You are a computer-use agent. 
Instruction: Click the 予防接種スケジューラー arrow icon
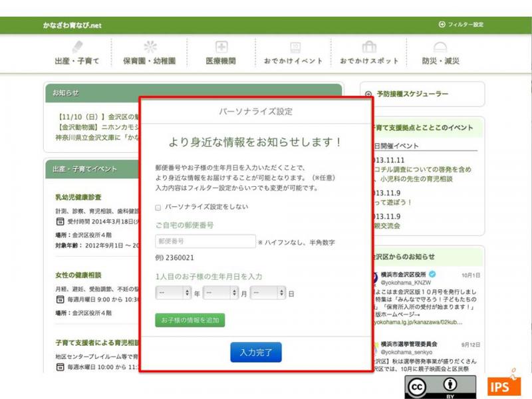coord(368,94)
